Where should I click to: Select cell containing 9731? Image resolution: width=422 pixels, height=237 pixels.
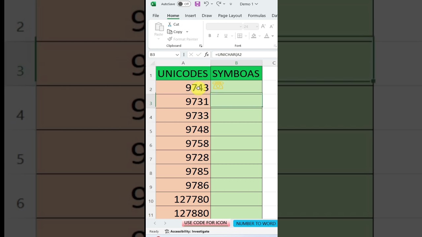pos(183,101)
